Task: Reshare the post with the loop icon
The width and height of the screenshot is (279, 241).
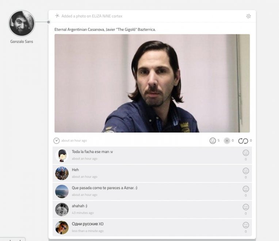Action: point(243,141)
